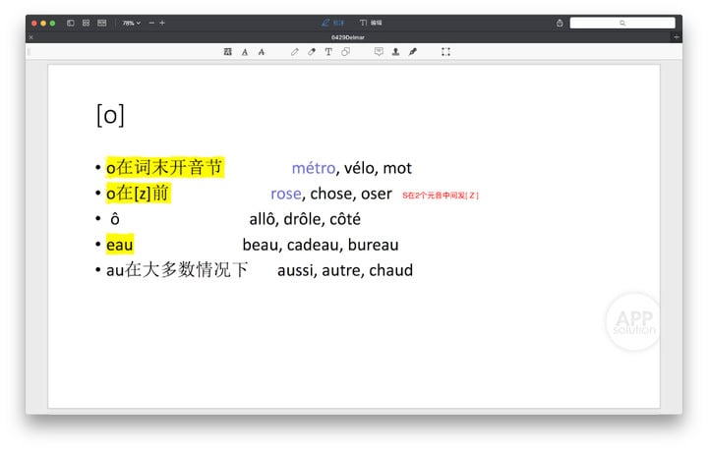The image size is (708, 451).
Task: Click the word 'cadeau'
Action: [314, 245]
